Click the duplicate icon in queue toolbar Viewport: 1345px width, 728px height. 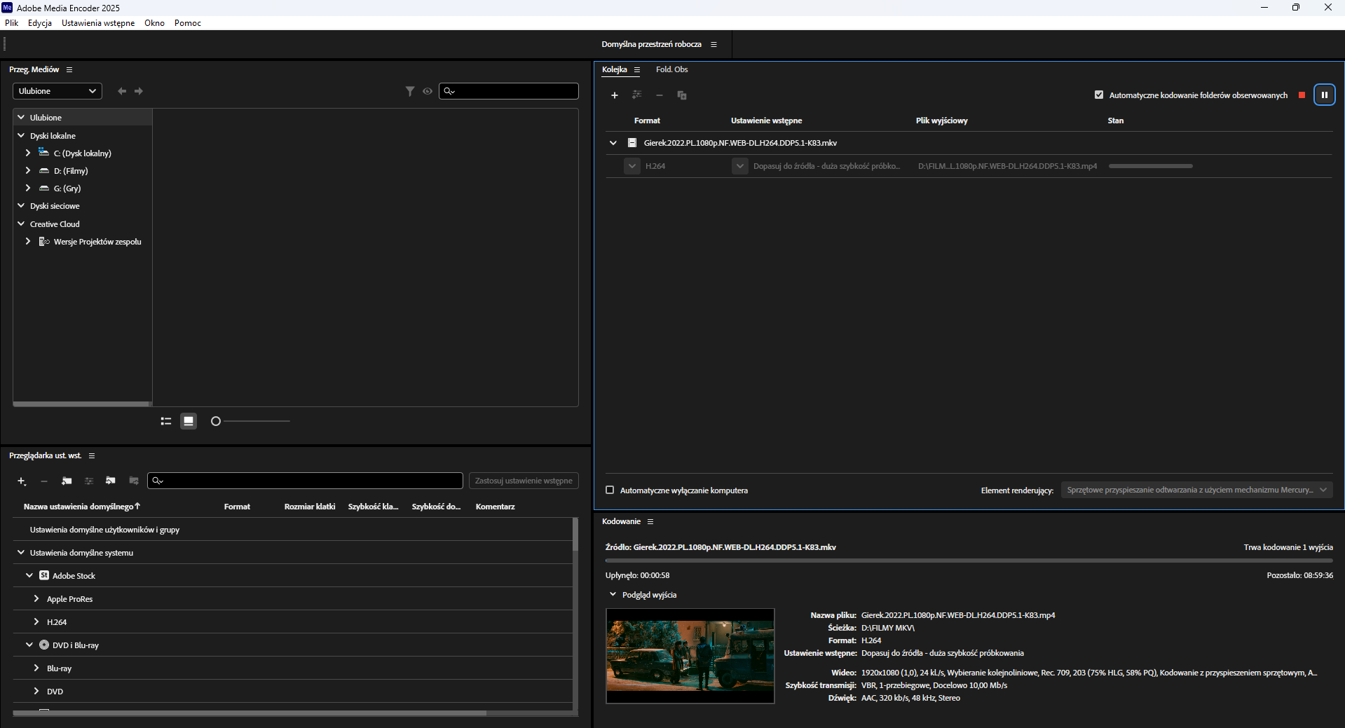[x=681, y=95]
